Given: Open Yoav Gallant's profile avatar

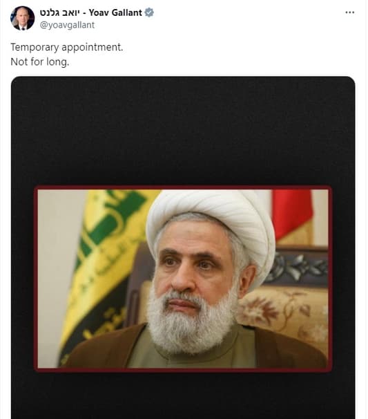Looking at the screenshot, I should [22, 18].
